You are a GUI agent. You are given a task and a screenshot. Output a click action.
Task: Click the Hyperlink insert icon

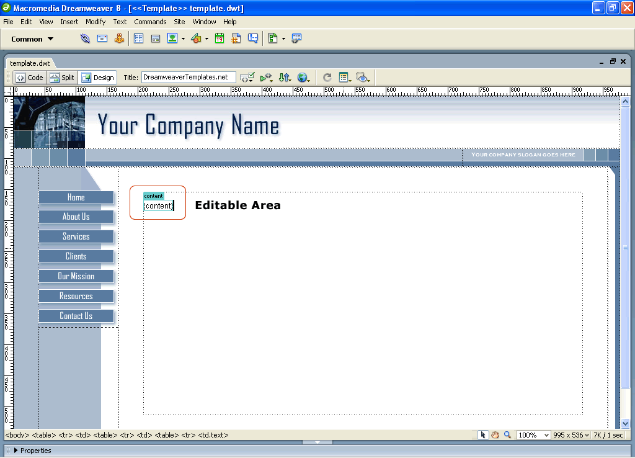click(x=86, y=38)
